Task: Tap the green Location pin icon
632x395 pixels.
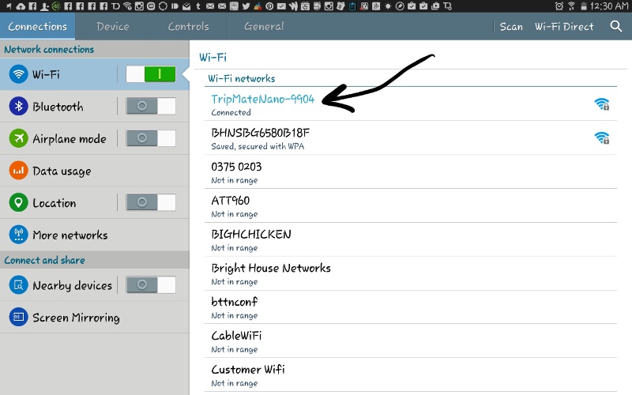Action: point(18,203)
